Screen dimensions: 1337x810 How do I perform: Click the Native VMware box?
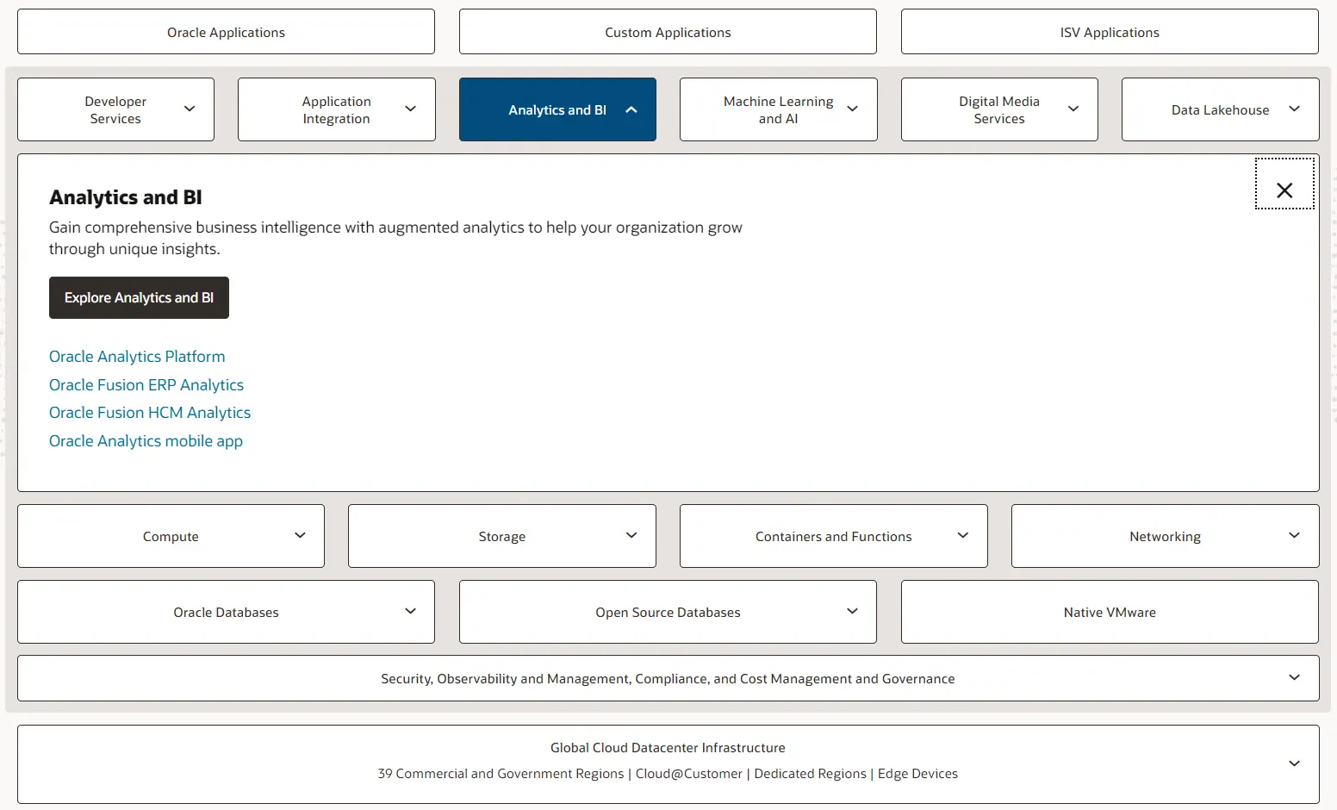point(1110,612)
